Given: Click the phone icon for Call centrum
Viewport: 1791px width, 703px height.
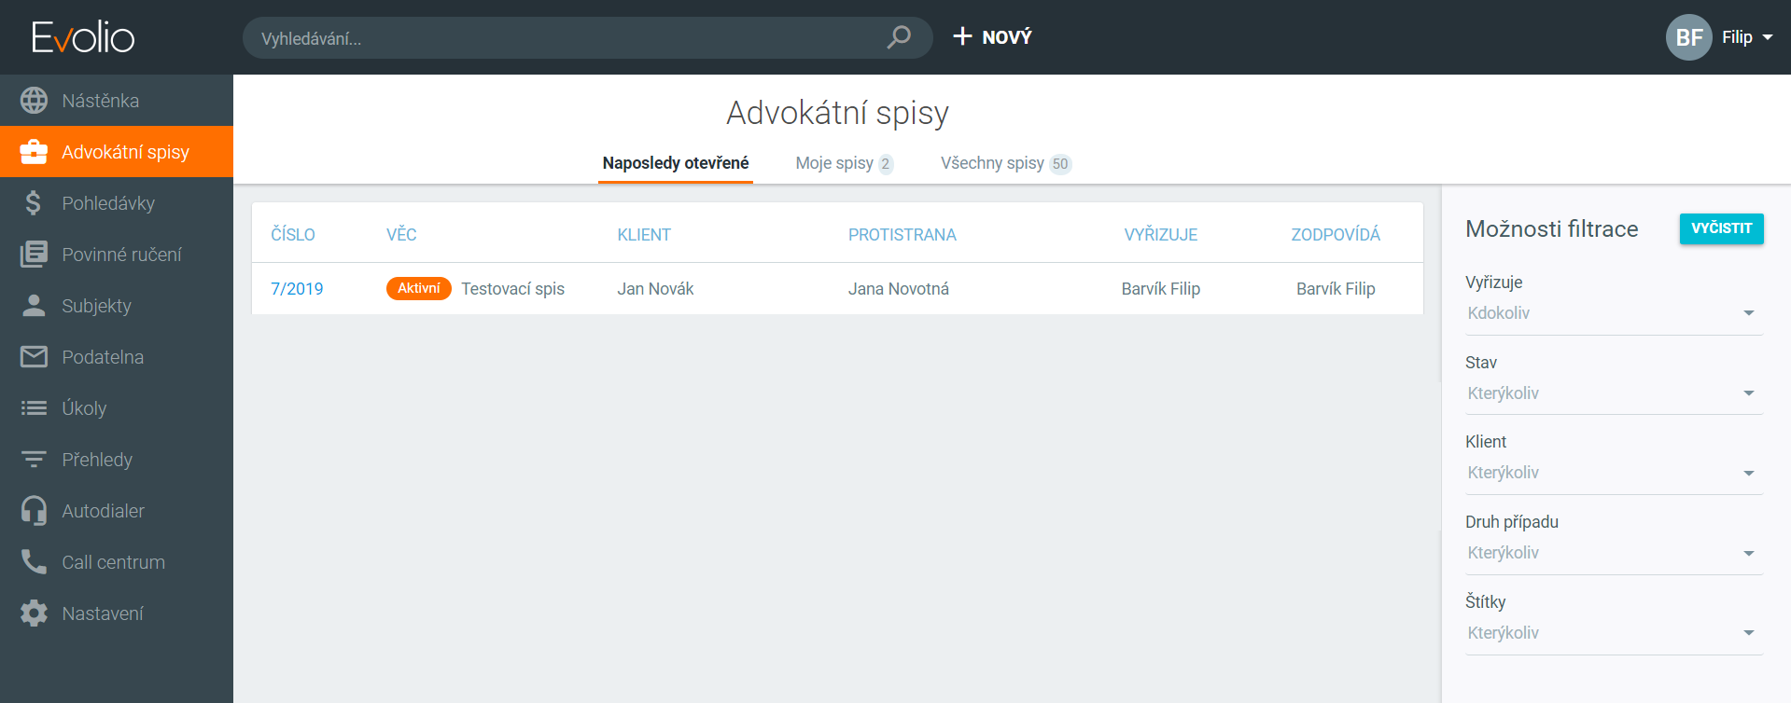Looking at the screenshot, I should tap(34, 562).
